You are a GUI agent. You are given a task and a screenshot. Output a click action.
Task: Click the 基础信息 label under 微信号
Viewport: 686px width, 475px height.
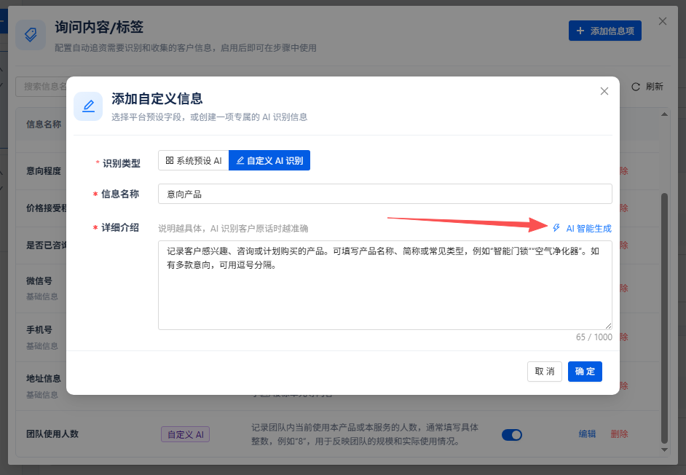click(42, 297)
